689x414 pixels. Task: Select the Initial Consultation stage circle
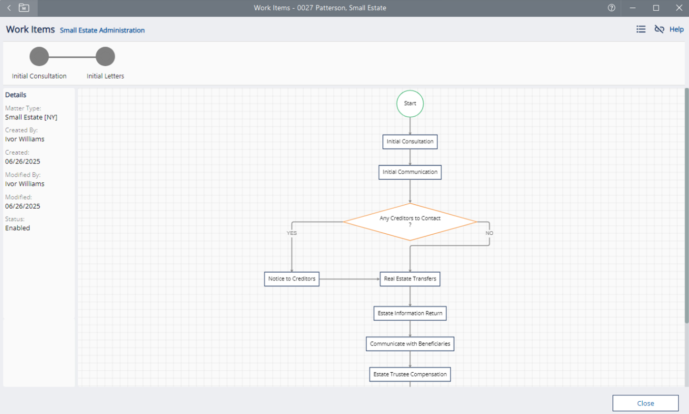pos(39,56)
